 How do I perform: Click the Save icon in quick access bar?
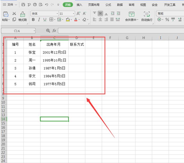[23, 4]
